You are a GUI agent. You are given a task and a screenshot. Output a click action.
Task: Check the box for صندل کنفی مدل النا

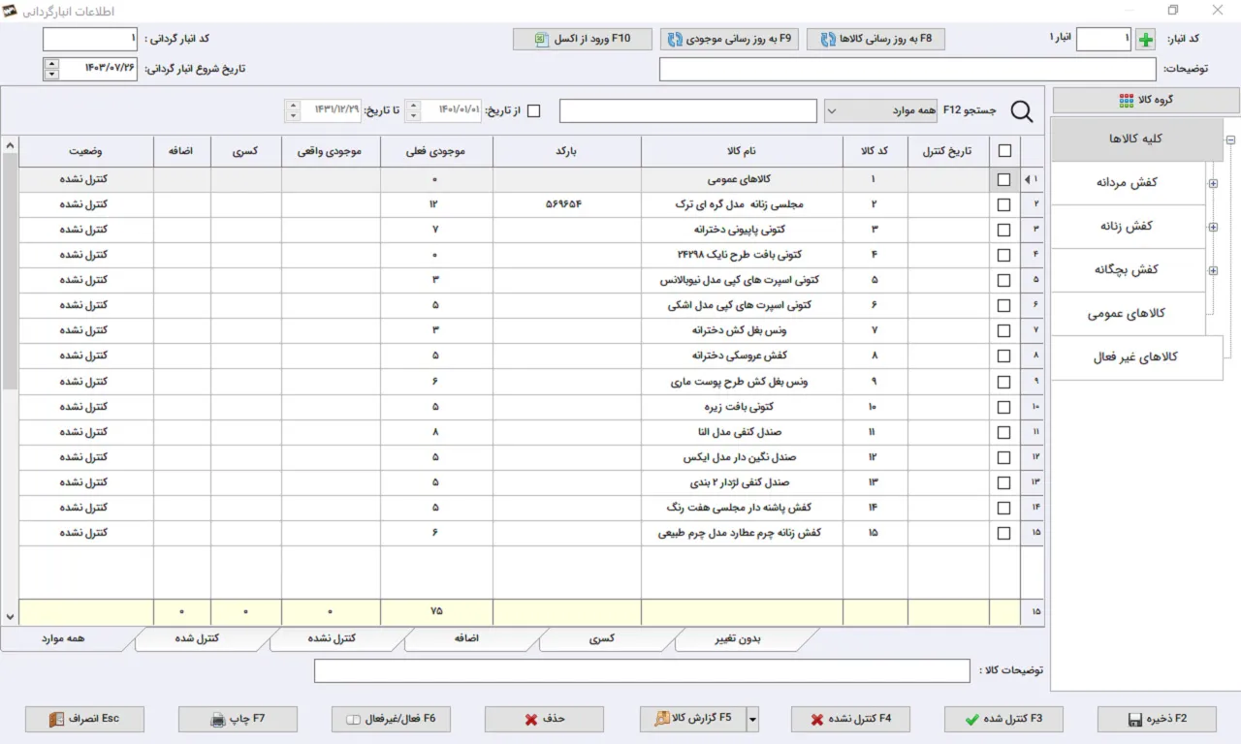[x=1003, y=432]
